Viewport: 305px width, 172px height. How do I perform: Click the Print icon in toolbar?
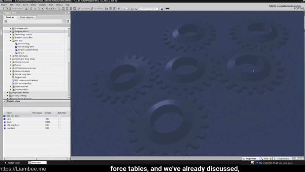[25, 8]
